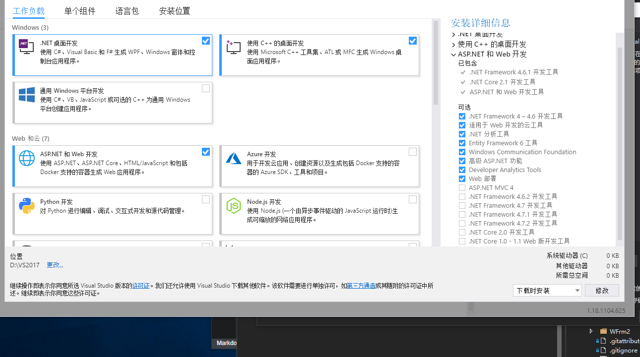
Task: Click the D:\VS2017 location path
Action: click(x=25, y=265)
